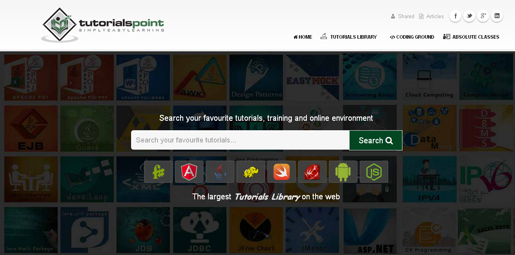Open the Articles link
Viewport: 515px width, 255px height.
431,16
